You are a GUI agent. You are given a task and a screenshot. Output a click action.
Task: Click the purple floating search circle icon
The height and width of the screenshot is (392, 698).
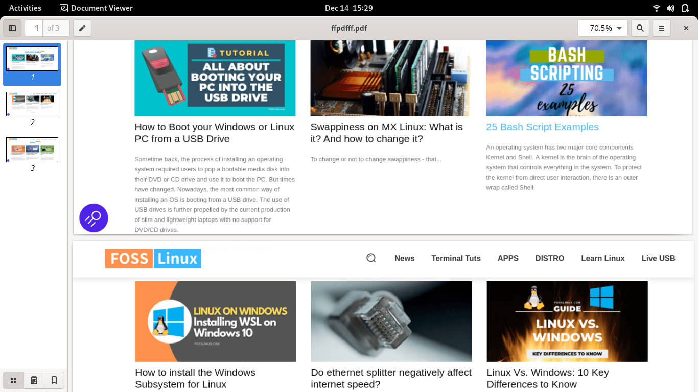(x=94, y=218)
